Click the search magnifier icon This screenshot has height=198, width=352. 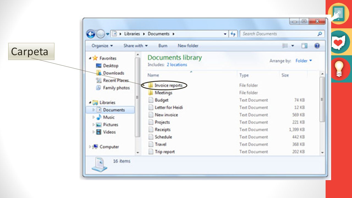click(x=320, y=34)
